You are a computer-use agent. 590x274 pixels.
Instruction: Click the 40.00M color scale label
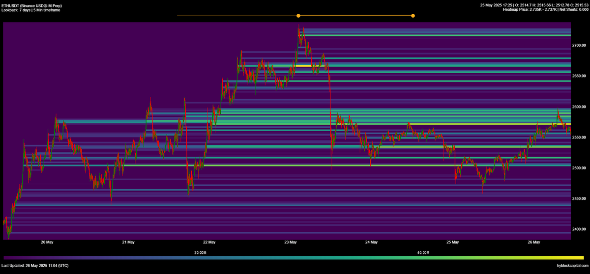coord(423,252)
